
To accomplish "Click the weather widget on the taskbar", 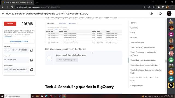I will click(x=146, y=96).
